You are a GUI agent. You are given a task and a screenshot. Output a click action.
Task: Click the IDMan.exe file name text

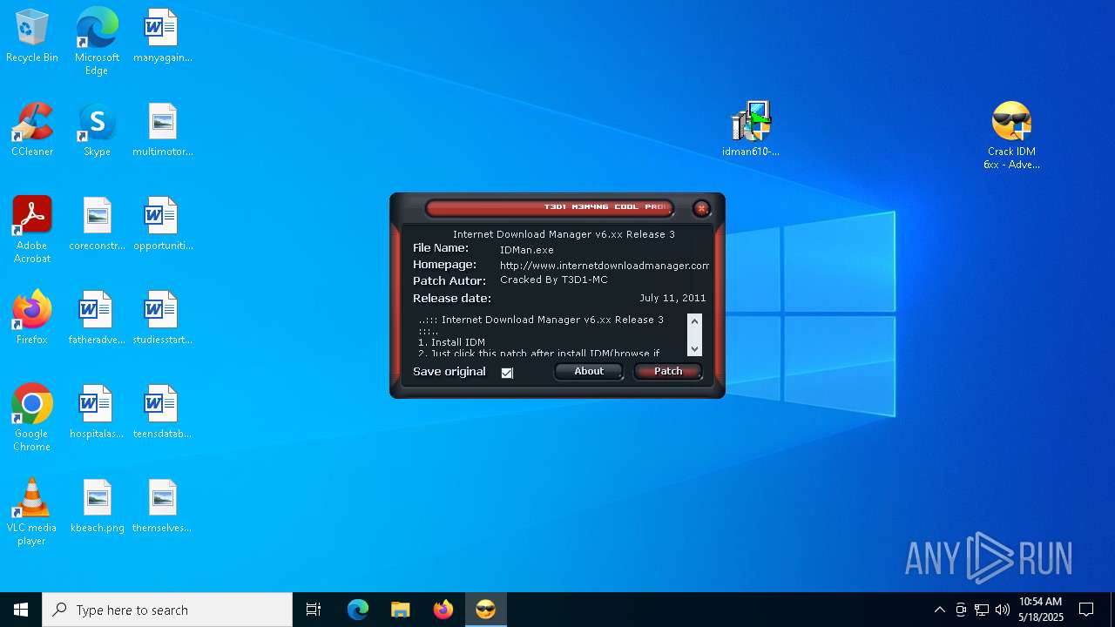point(526,250)
